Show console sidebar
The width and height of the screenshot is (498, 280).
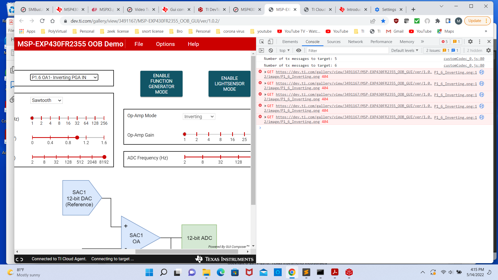[x=261, y=50]
